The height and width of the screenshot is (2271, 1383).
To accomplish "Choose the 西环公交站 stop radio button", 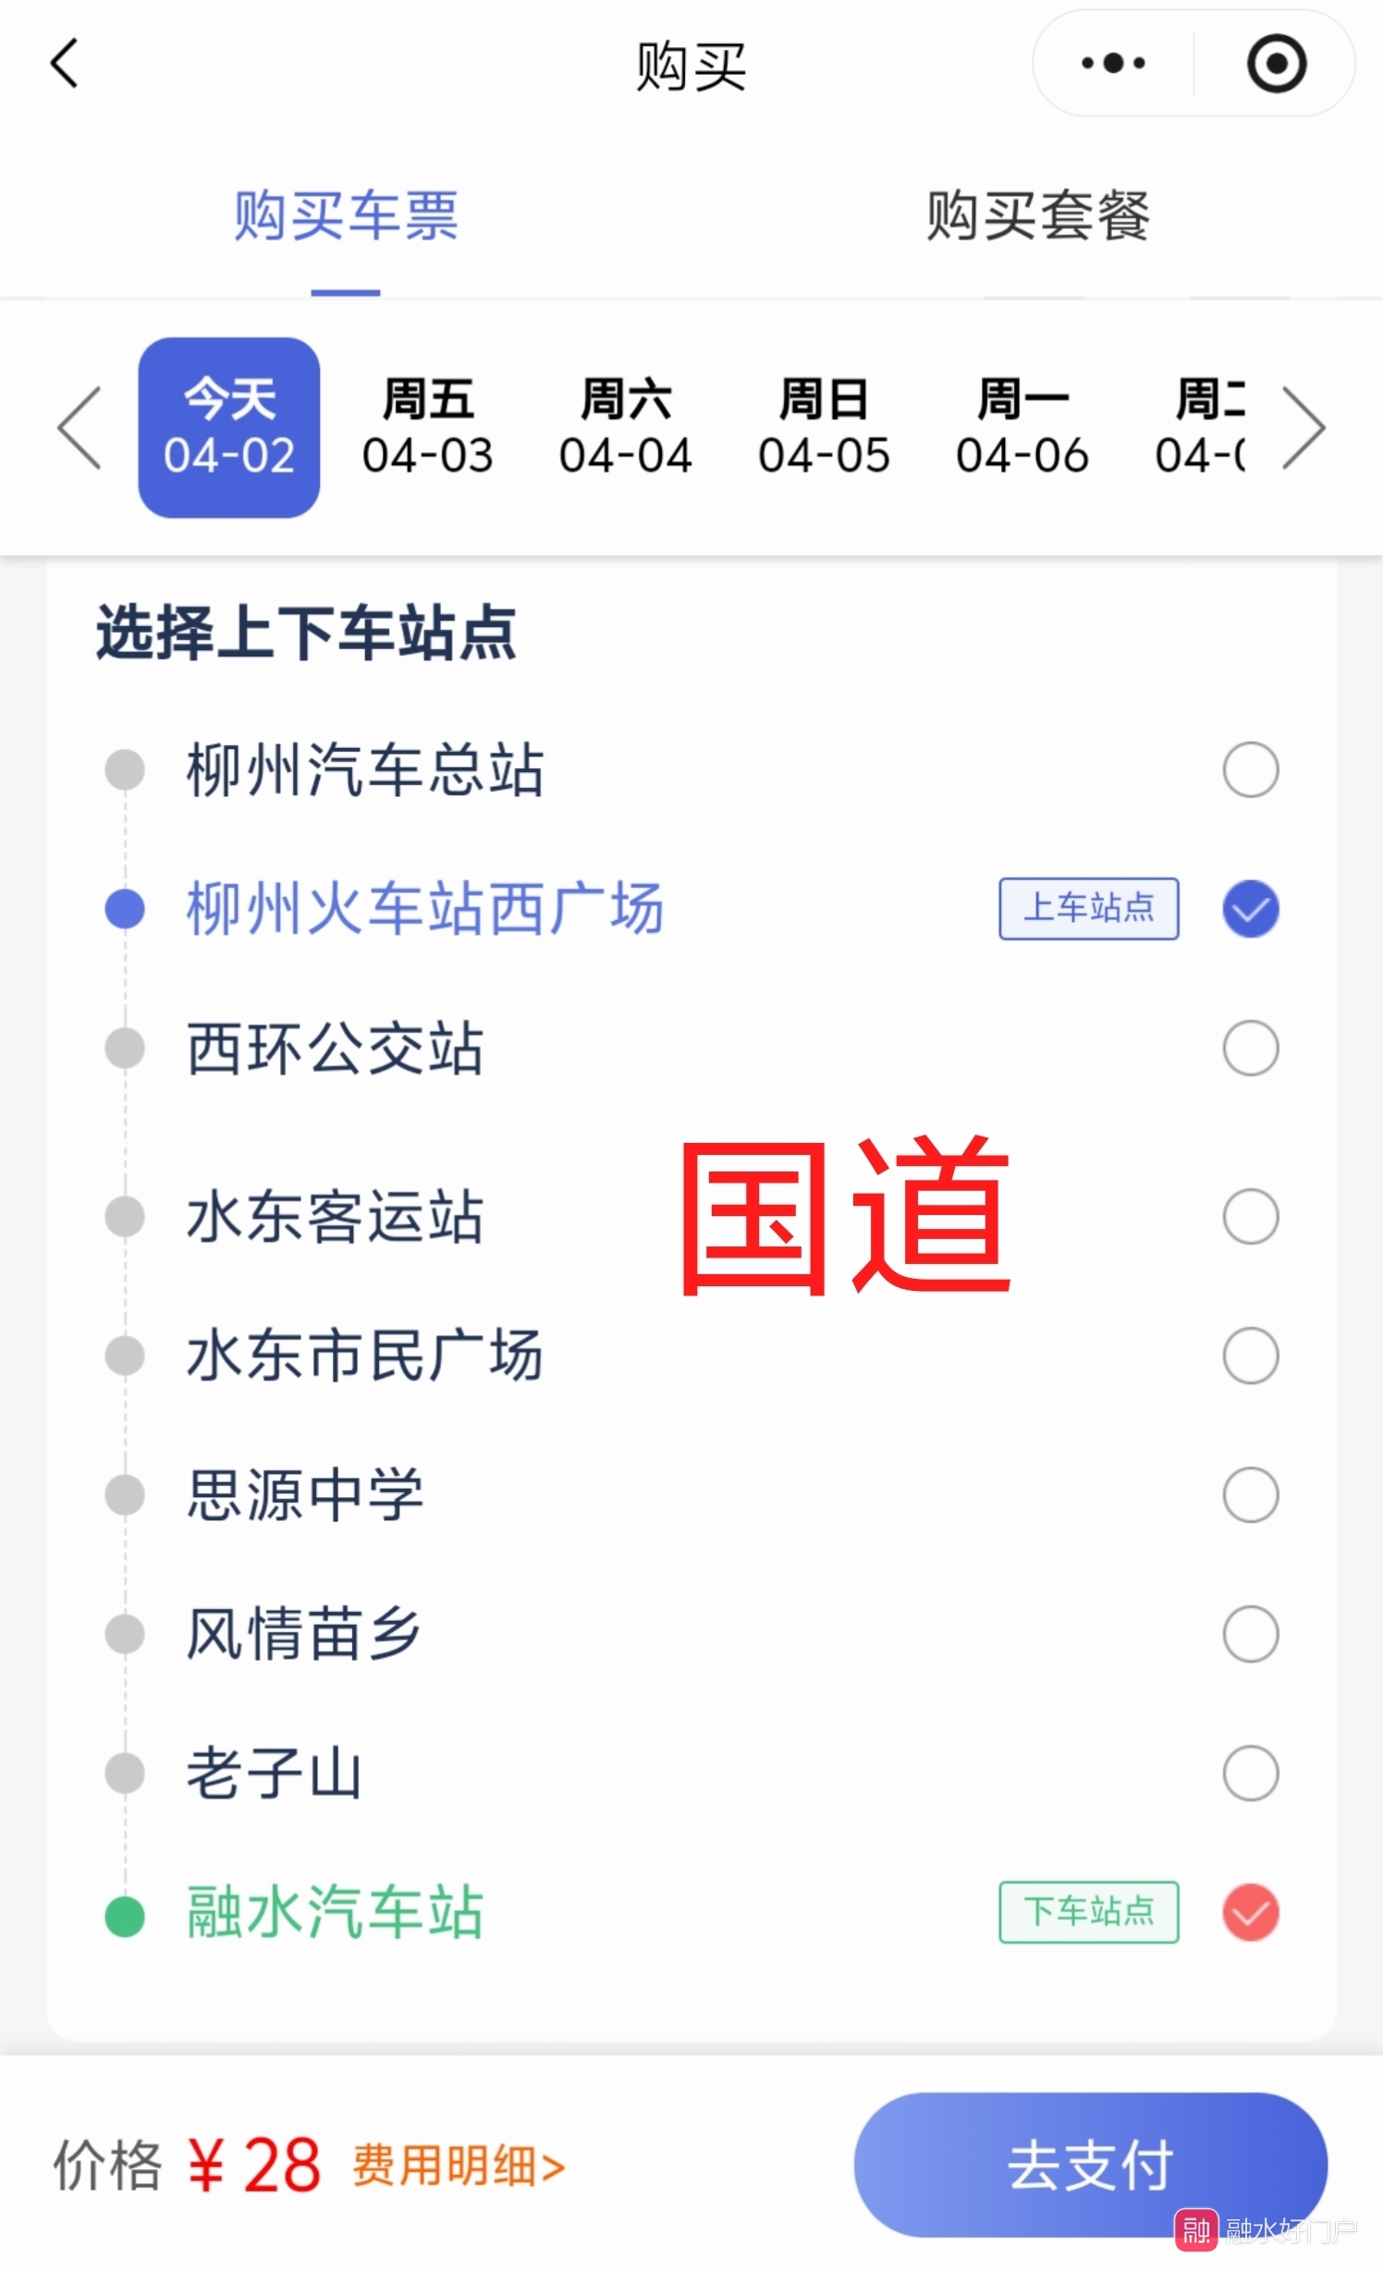I will (1250, 1048).
